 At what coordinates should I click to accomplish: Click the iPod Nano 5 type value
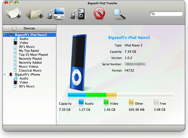133,45
